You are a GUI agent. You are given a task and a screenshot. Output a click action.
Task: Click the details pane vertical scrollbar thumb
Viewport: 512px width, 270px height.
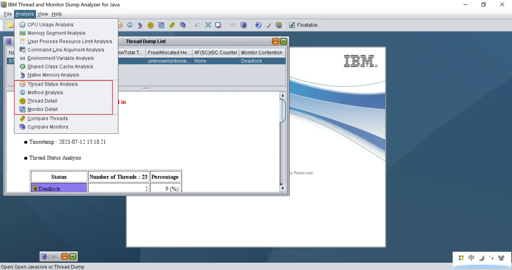[x=282, y=111]
